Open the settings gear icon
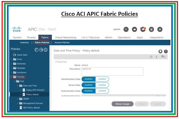The height and width of the screenshot is (119, 179). (160, 29)
